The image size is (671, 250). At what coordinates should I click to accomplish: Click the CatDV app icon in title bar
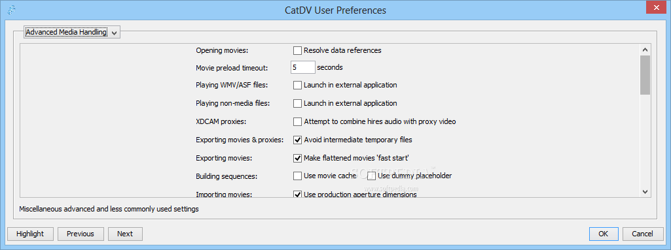pyautogui.click(x=11, y=10)
